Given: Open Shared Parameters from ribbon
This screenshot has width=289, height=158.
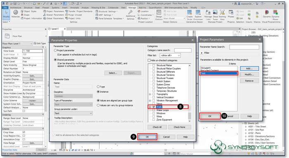Looking at the screenshot, I should pos(54,15).
